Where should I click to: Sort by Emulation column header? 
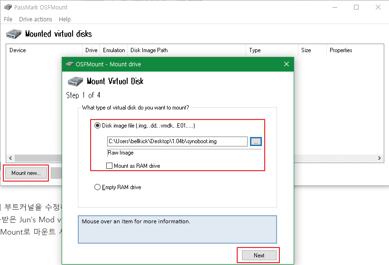114,50
